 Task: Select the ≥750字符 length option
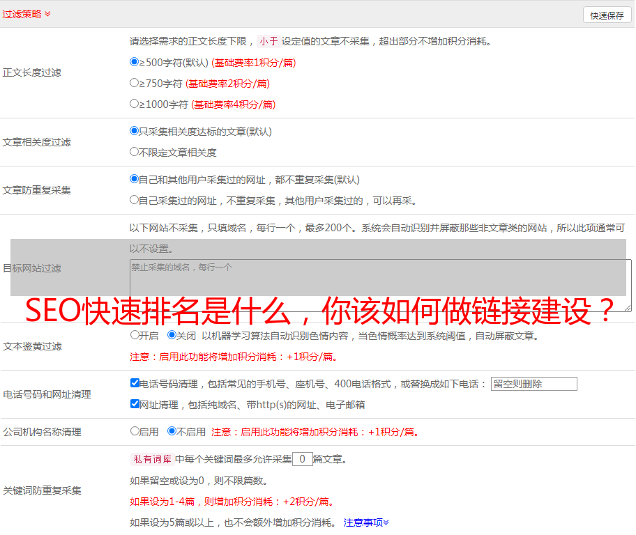coord(135,83)
